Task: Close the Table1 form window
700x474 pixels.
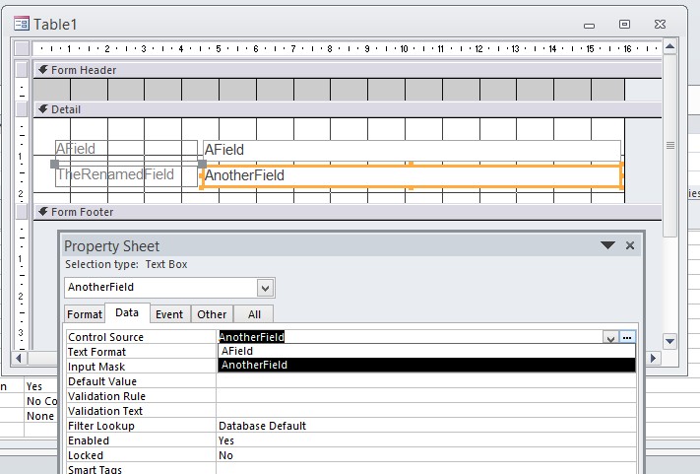Action: click(660, 24)
